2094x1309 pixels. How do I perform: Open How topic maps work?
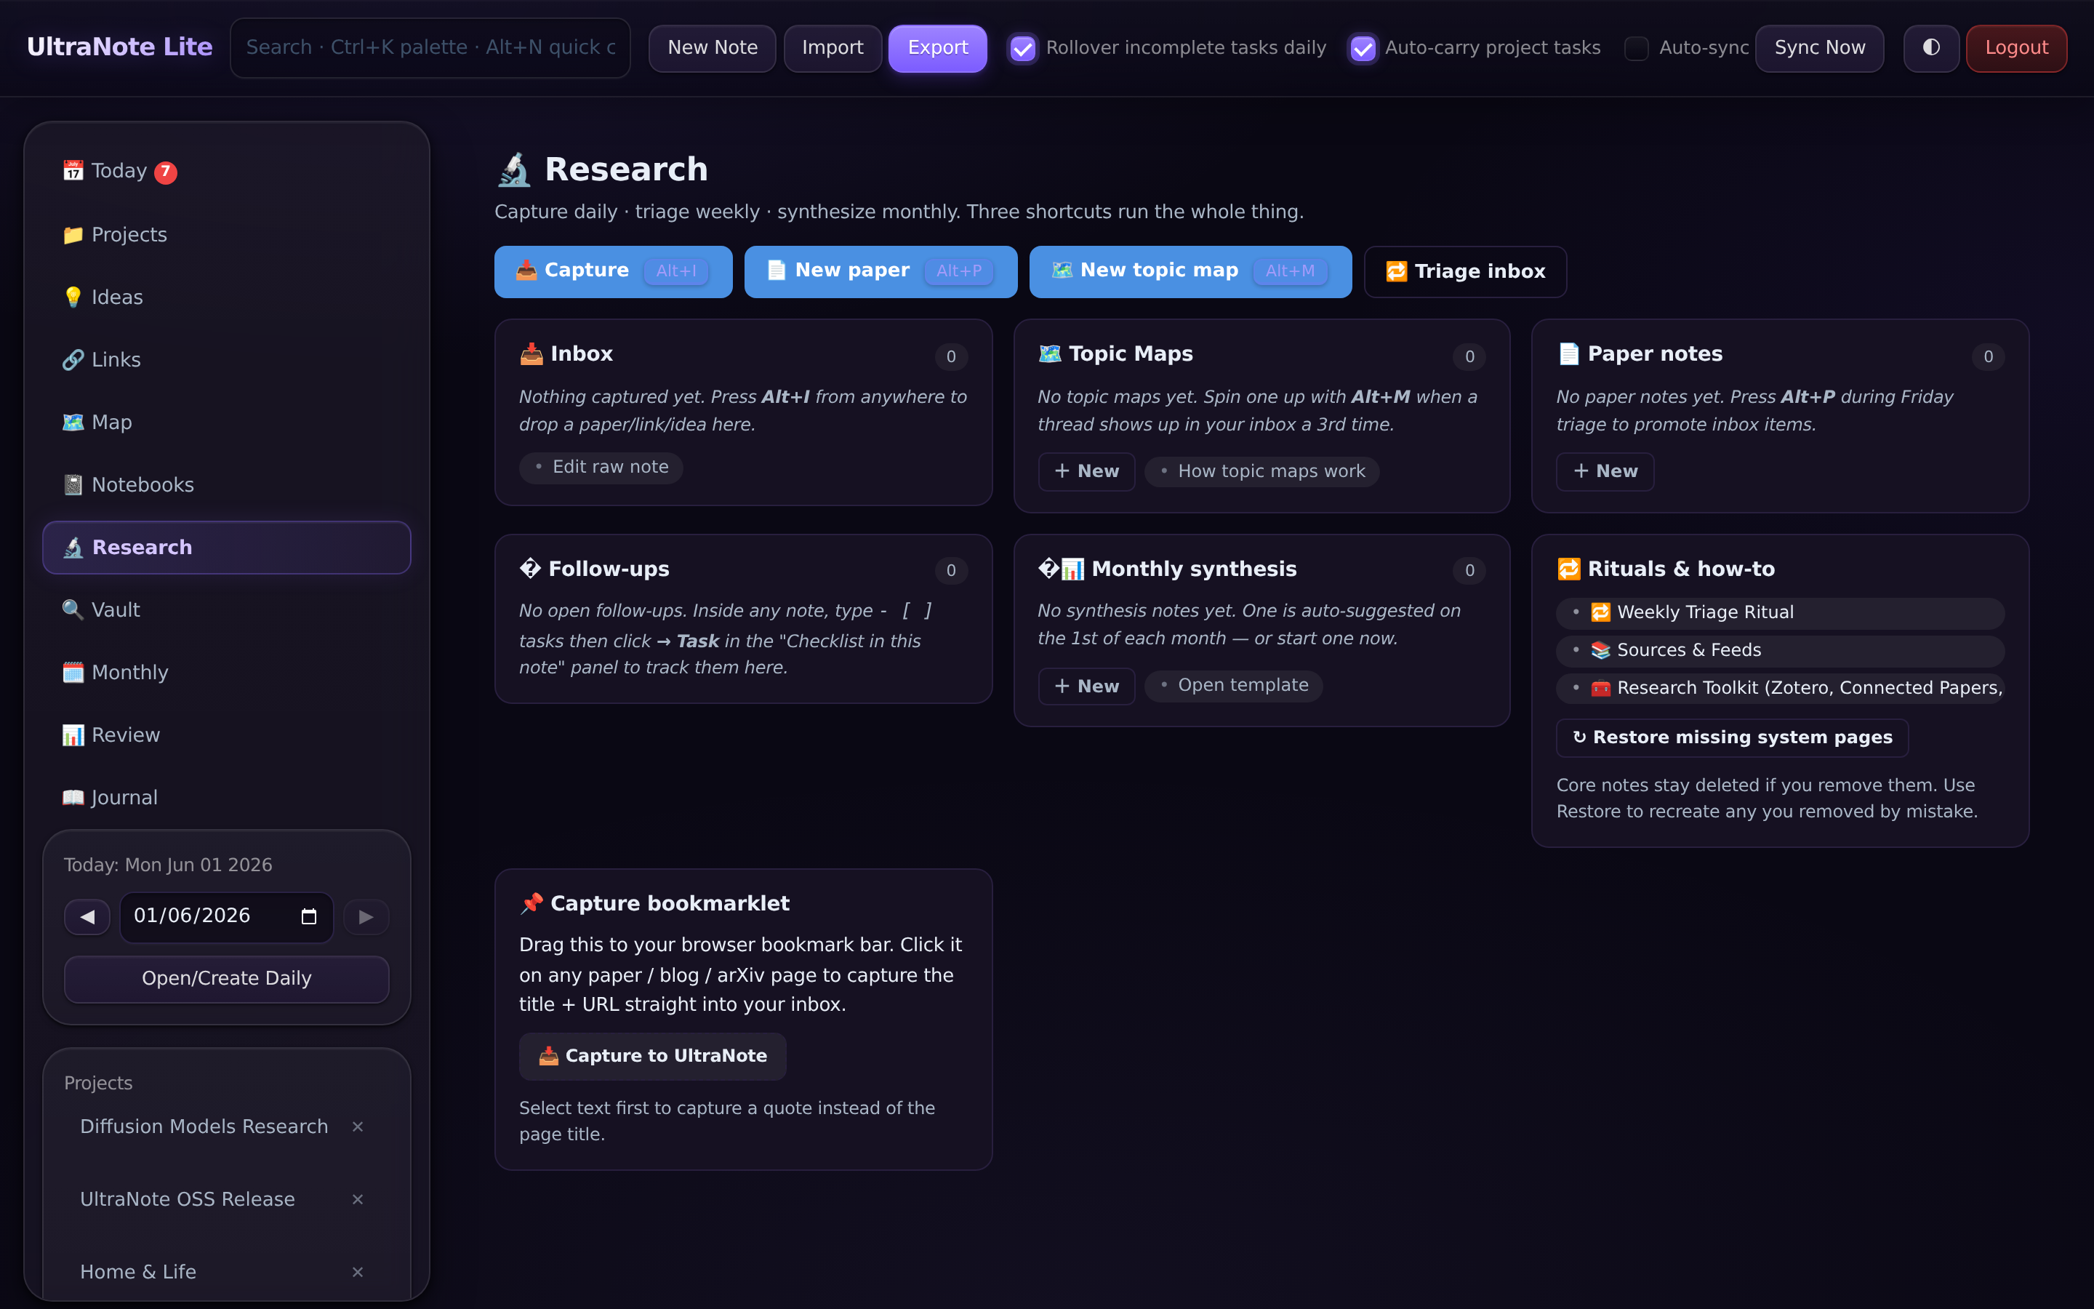pyautogui.click(x=1262, y=472)
